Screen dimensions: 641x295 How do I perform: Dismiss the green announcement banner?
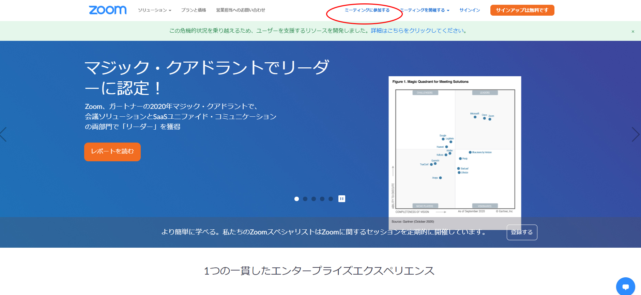click(x=633, y=32)
